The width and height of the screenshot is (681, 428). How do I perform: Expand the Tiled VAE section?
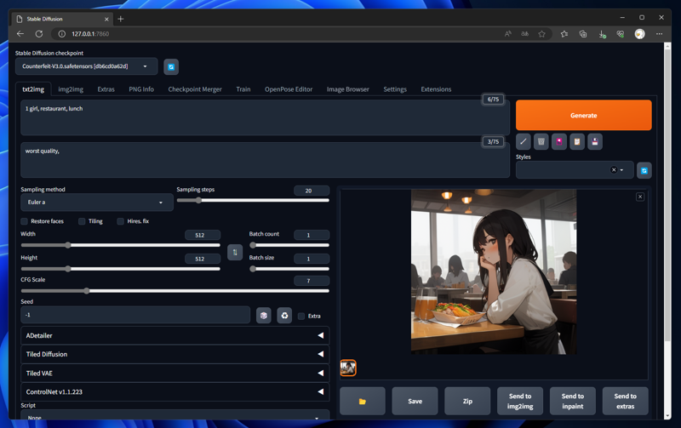tap(175, 374)
